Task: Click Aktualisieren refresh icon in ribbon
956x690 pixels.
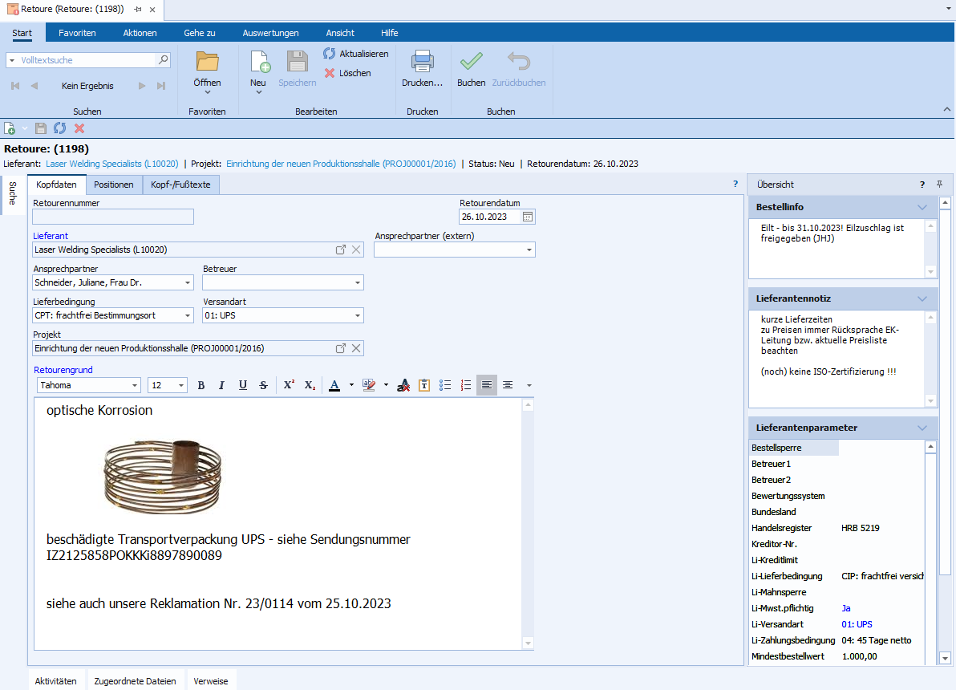Action: (330, 54)
